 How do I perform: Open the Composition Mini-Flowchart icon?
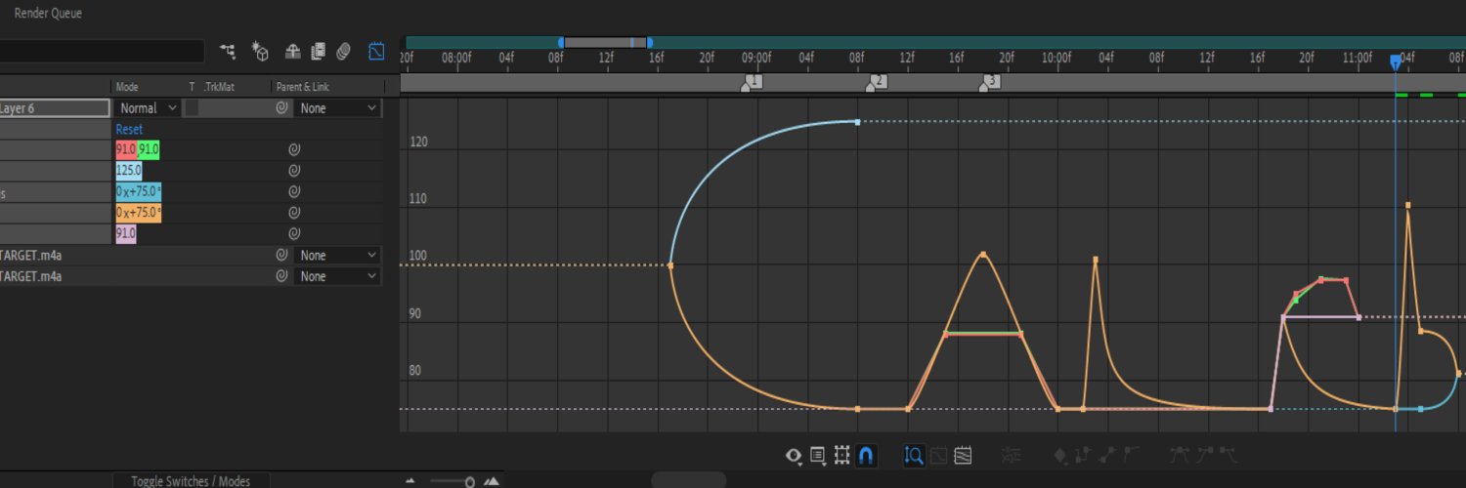click(x=228, y=51)
